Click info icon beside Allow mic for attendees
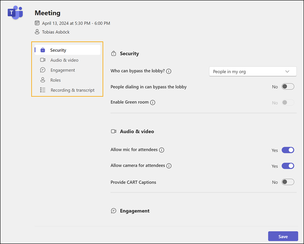Image resolution: width=304 pixels, height=244 pixels. [161, 150]
